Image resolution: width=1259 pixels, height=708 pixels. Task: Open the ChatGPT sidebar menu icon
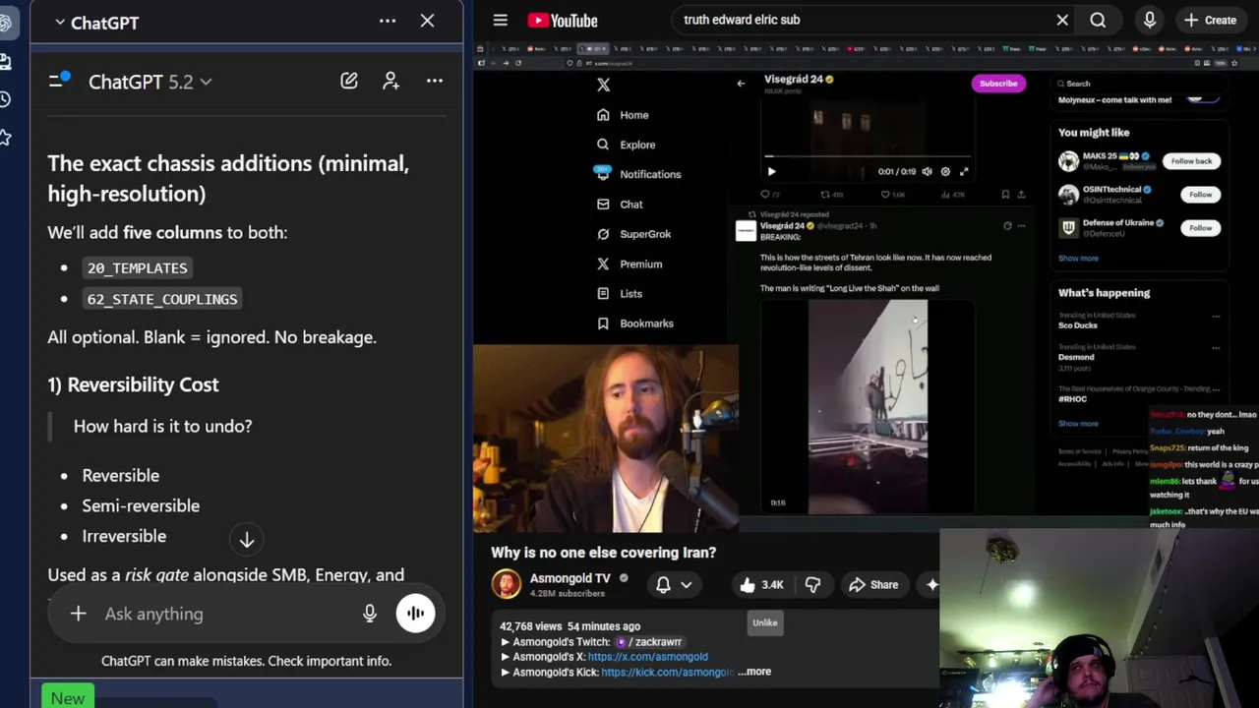tap(58, 81)
